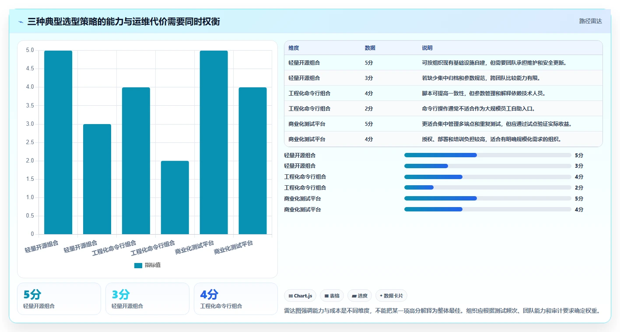The height and width of the screenshot is (332, 620).
Task: Click the 2分 label beside the progress bar
Action: click(579, 188)
